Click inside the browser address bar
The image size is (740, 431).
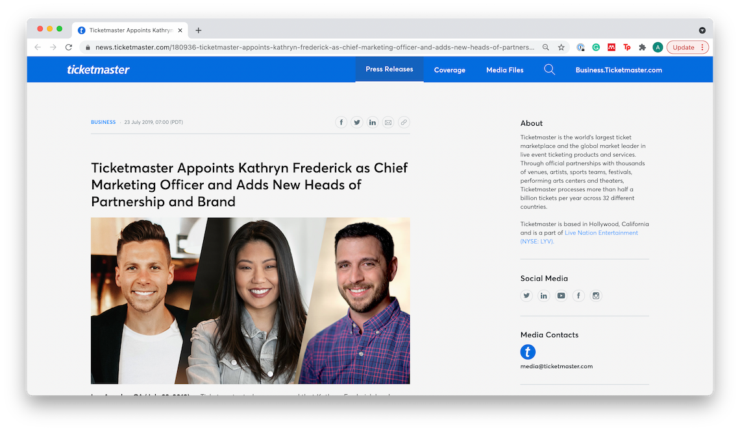coord(312,47)
